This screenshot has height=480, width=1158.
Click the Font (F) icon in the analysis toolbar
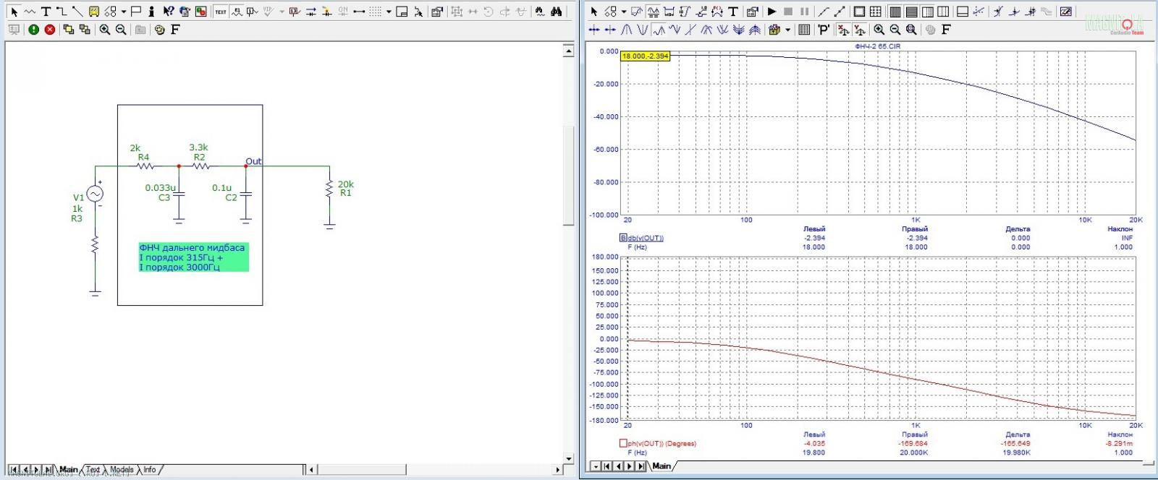(946, 30)
